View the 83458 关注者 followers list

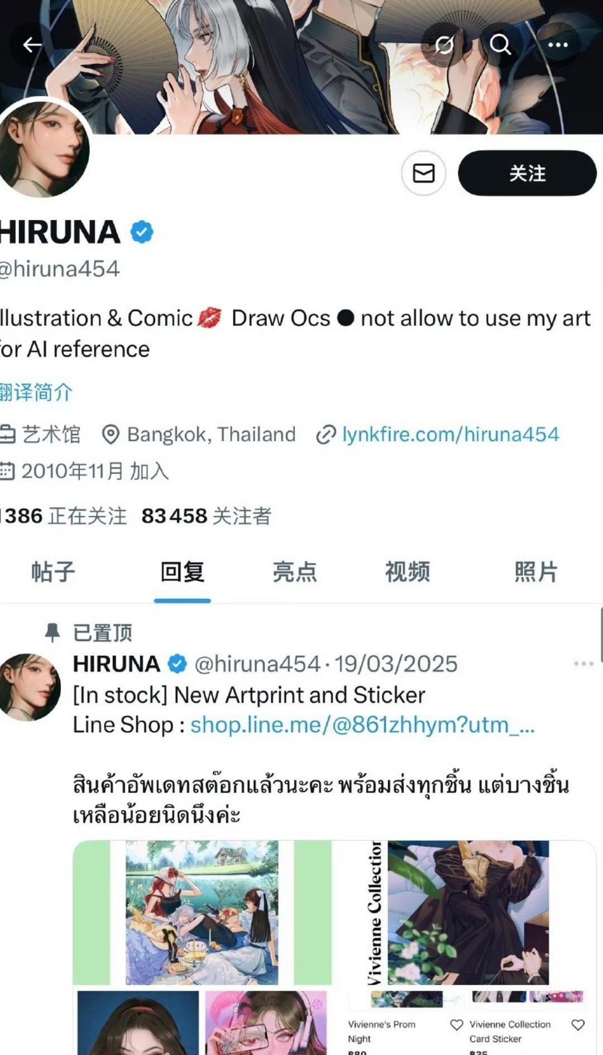(206, 515)
